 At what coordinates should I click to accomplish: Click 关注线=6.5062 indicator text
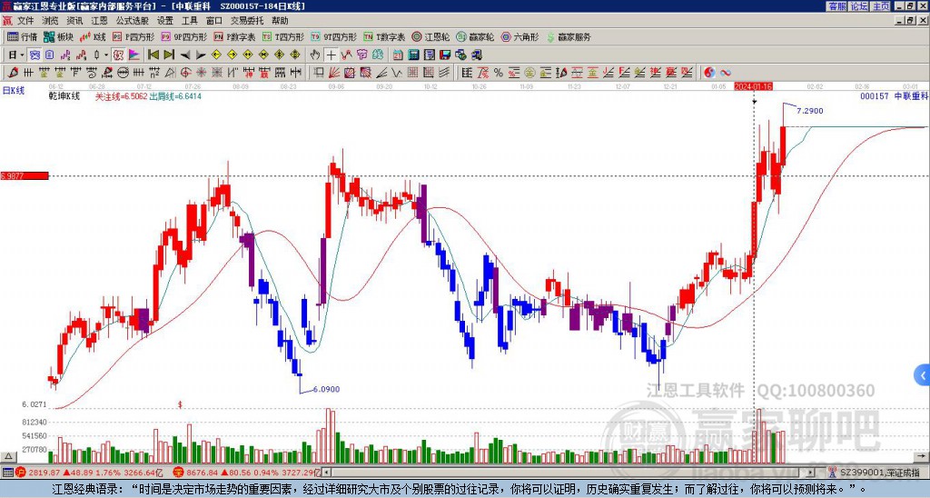[x=121, y=96]
